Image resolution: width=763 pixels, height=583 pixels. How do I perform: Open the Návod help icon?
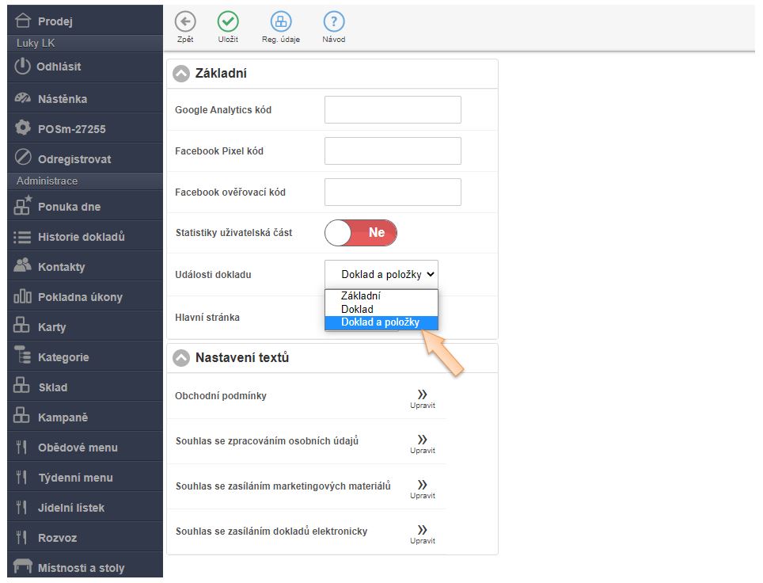[333, 22]
